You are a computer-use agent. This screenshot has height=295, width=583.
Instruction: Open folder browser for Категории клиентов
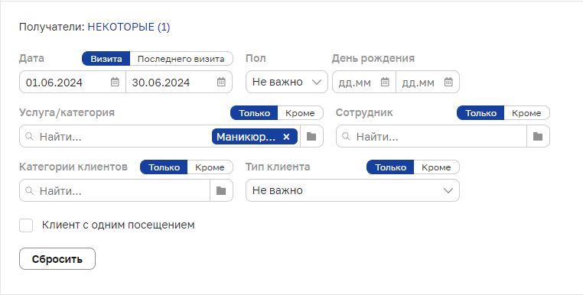221,190
